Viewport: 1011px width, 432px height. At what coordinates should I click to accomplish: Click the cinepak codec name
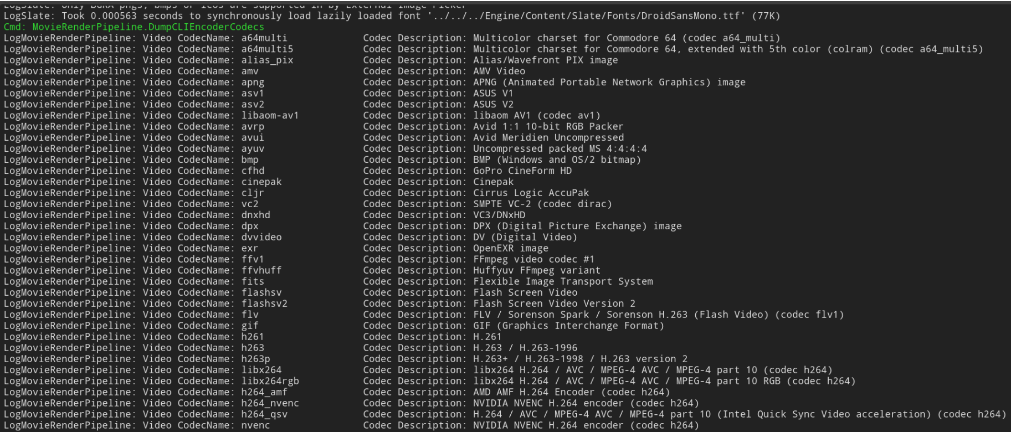(261, 182)
